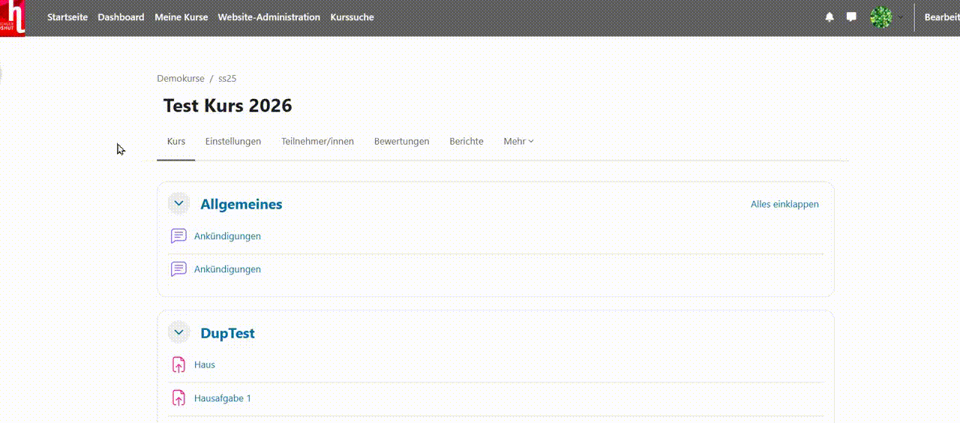The height and width of the screenshot is (423, 960).
Task: Open the Bewertungen tab
Action: (401, 142)
